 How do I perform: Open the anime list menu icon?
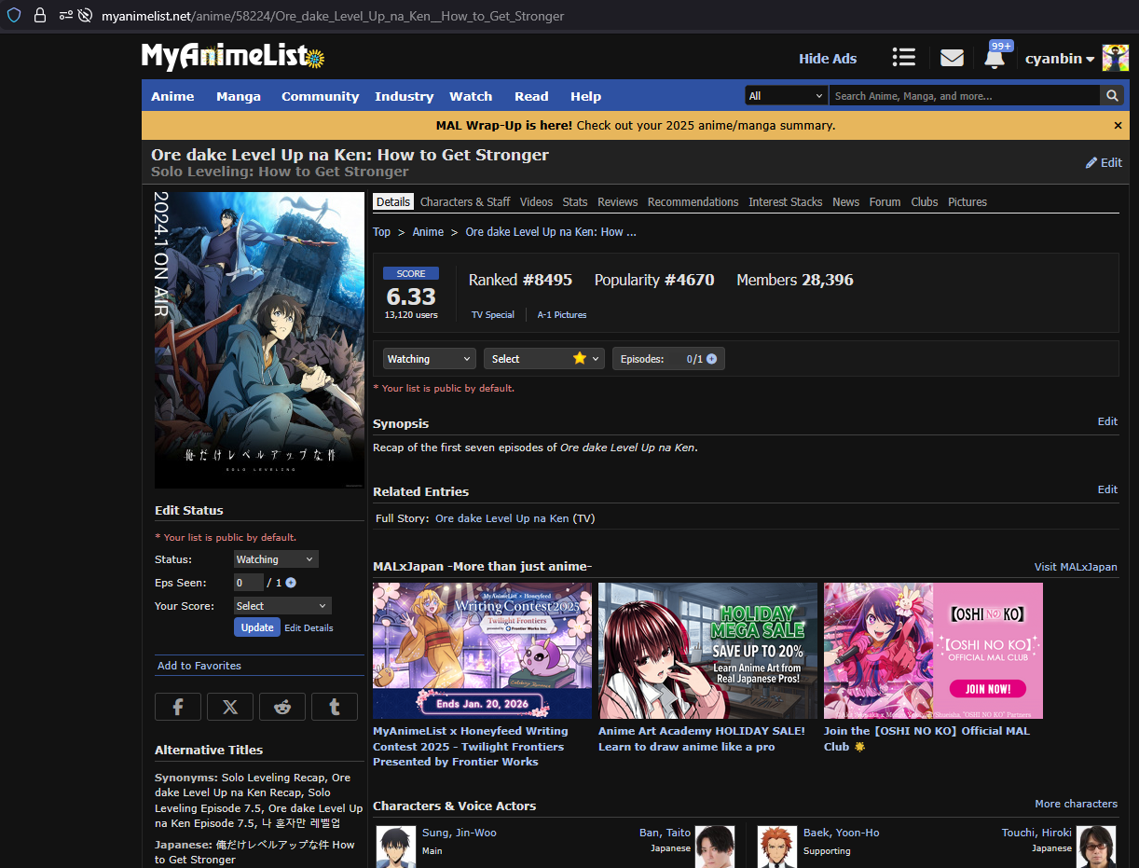[903, 58]
